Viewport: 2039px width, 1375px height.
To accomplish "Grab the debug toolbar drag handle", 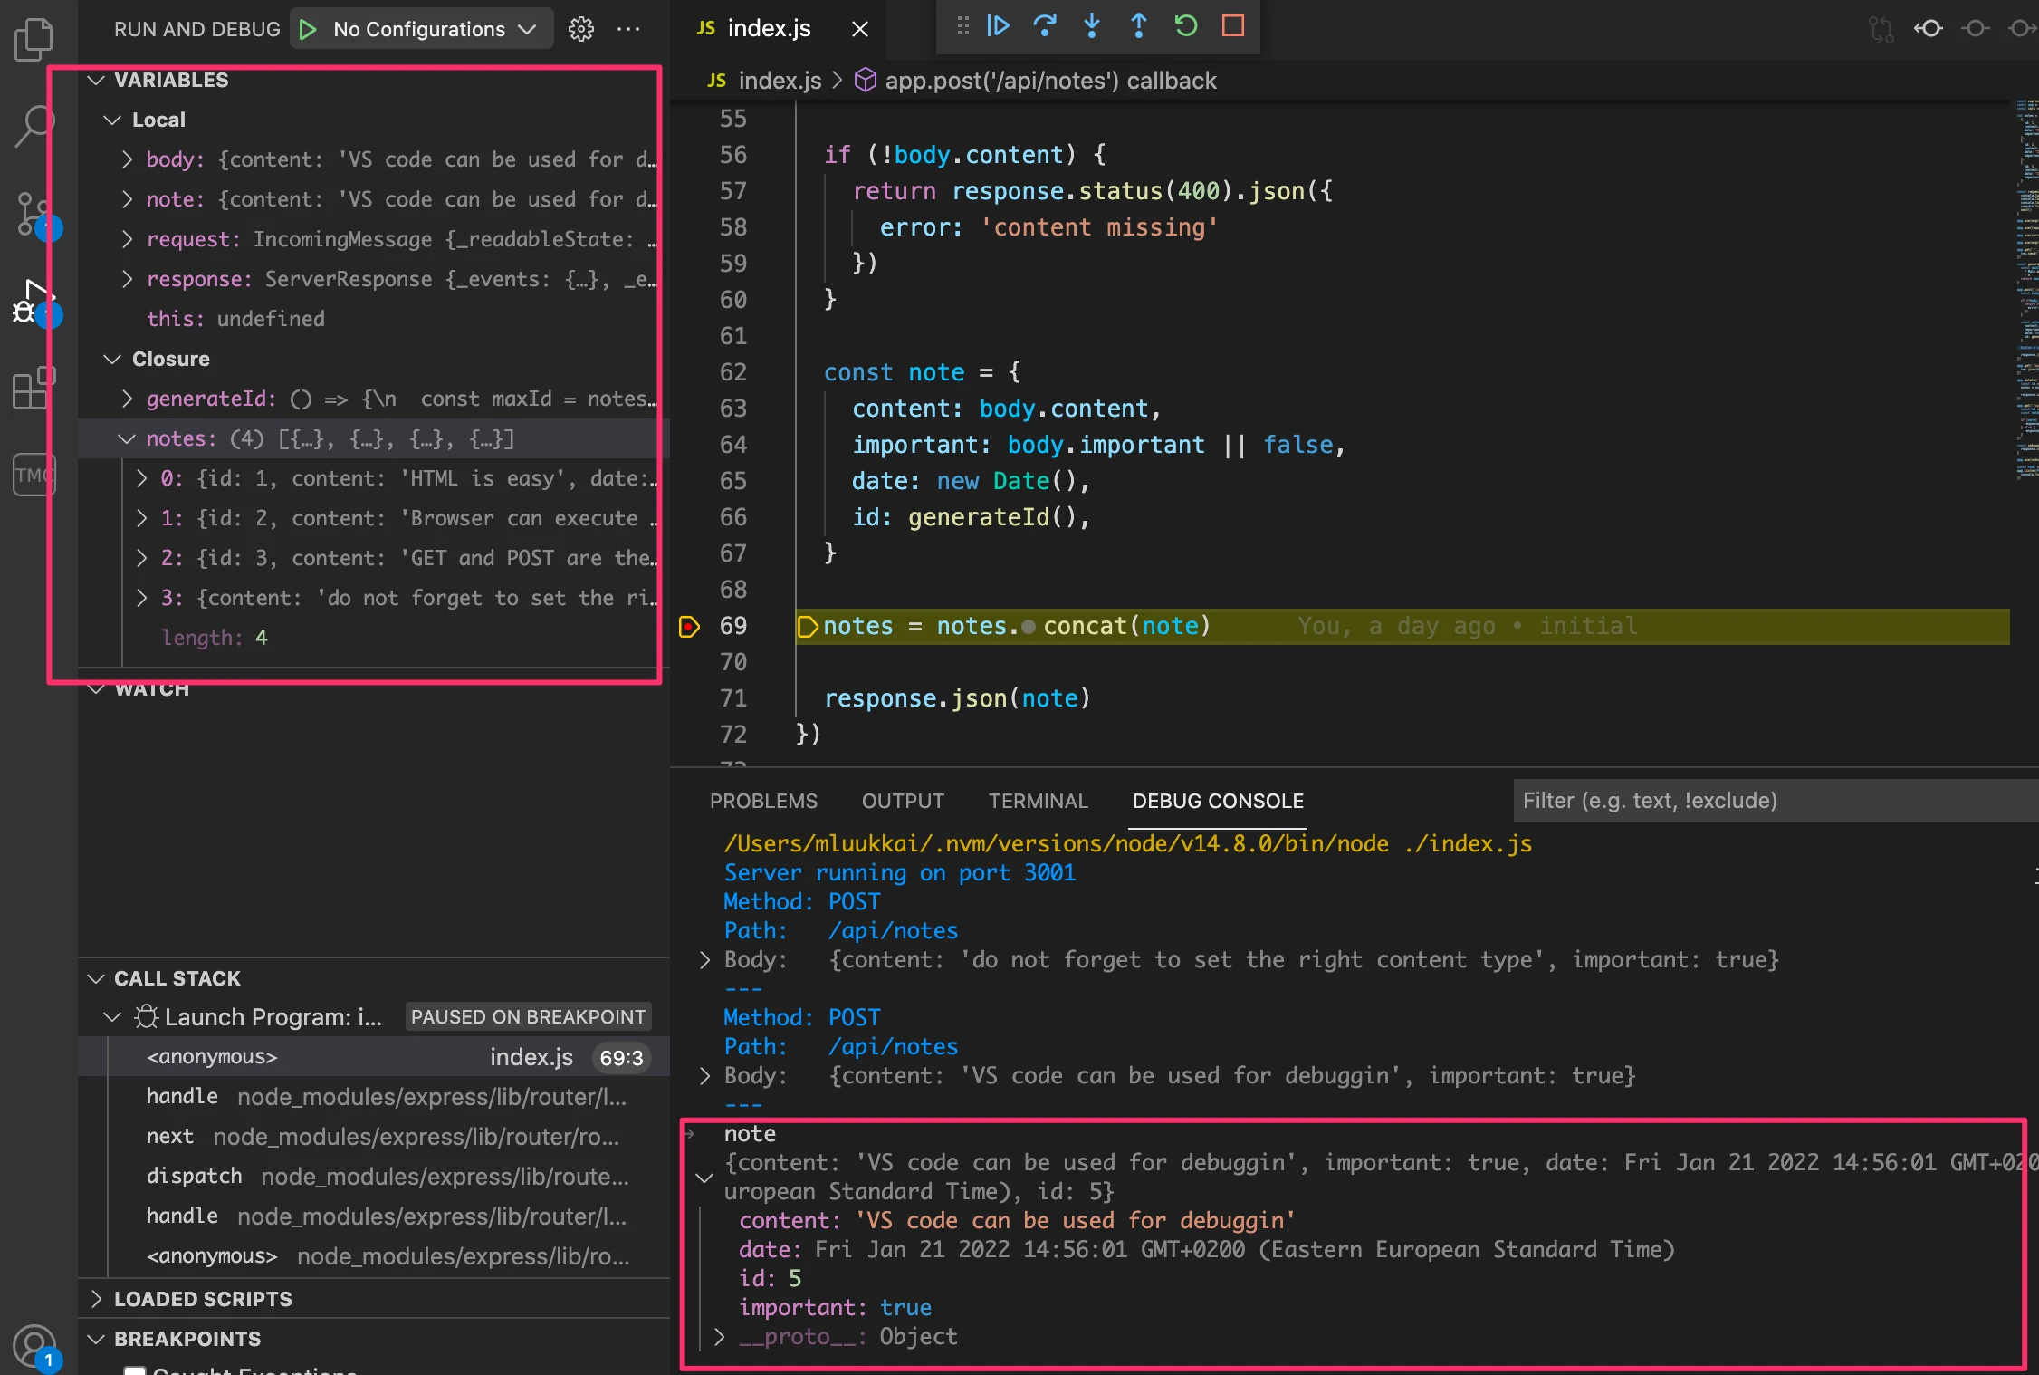I will click(x=963, y=25).
